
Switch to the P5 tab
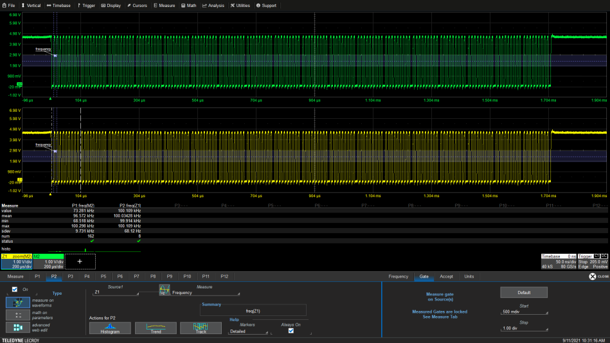click(x=103, y=276)
